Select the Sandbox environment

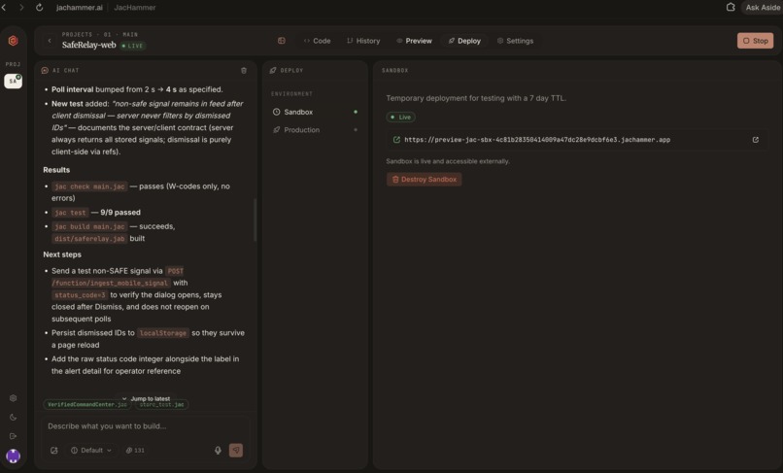(x=315, y=112)
